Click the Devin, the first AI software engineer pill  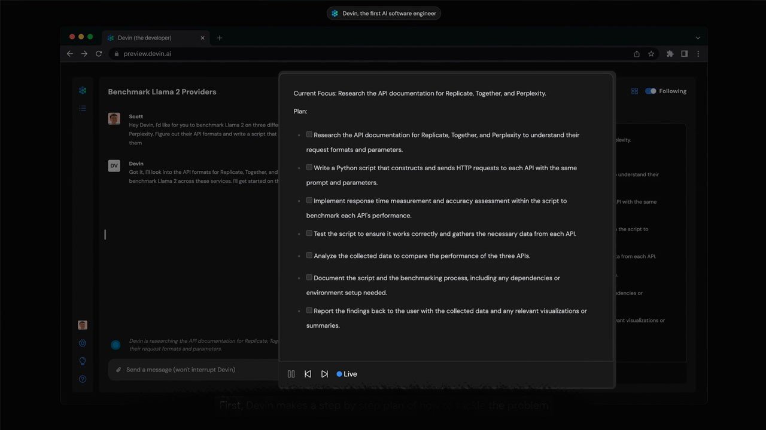pos(384,13)
